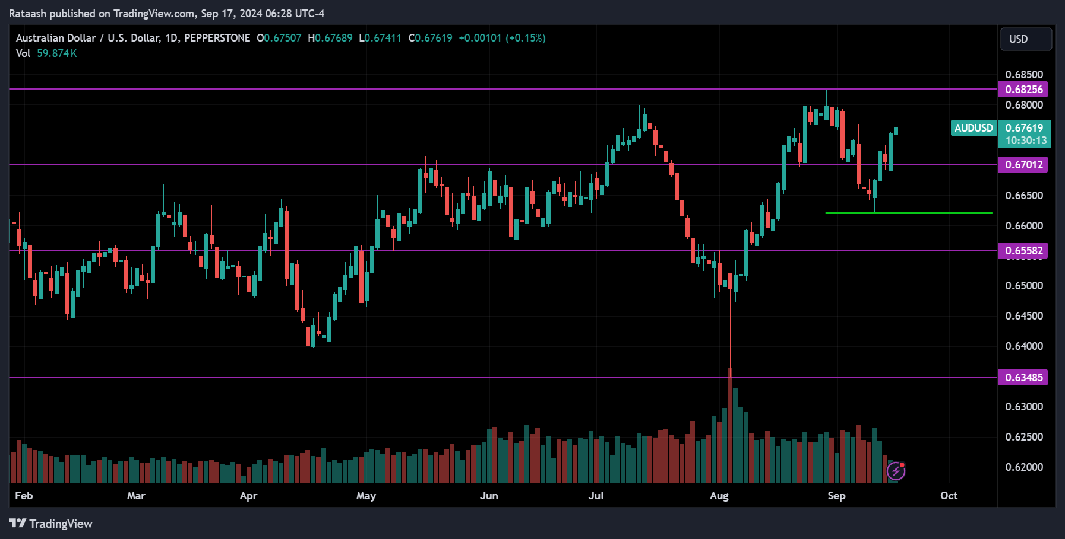Click the AUDUSD symbol price label

point(974,128)
